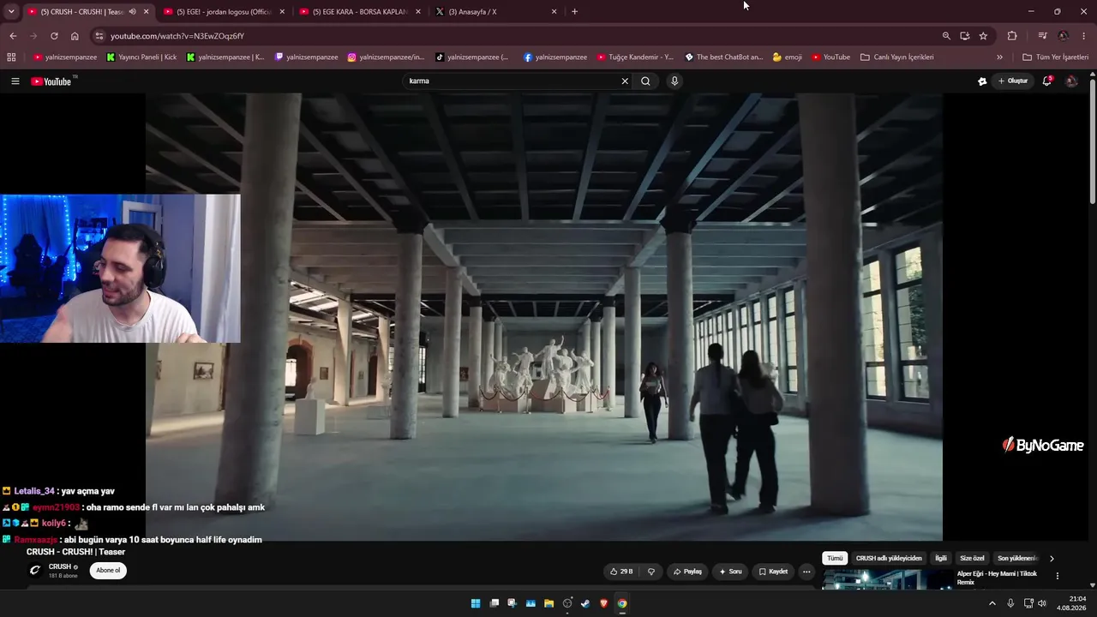Switch to the Anasayfa / X tab
This screenshot has height=617, width=1097.
click(494, 12)
